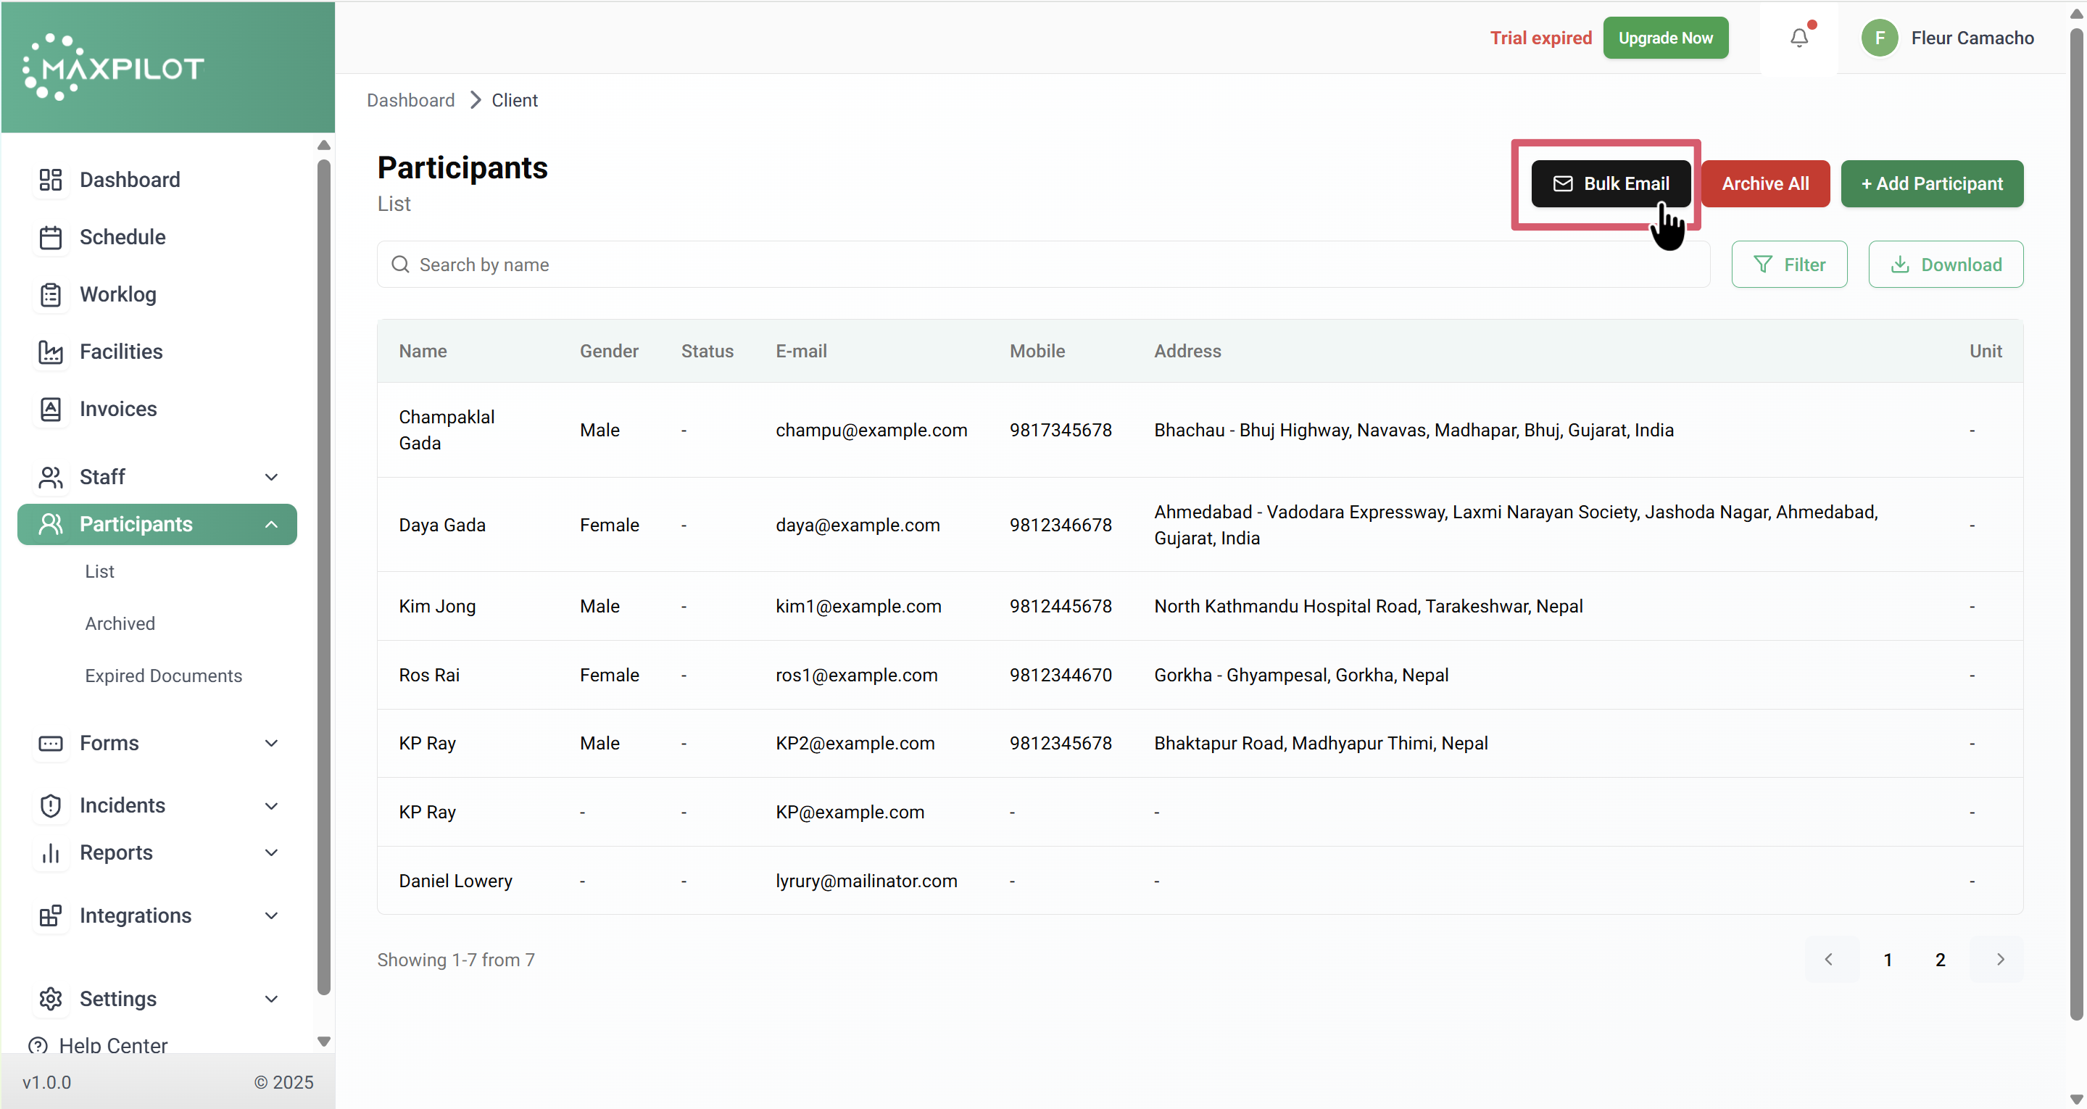Open Dashboard from the sidebar icon
The width and height of the screenshot is (2087, 1109).
click(x=50, y=180)
